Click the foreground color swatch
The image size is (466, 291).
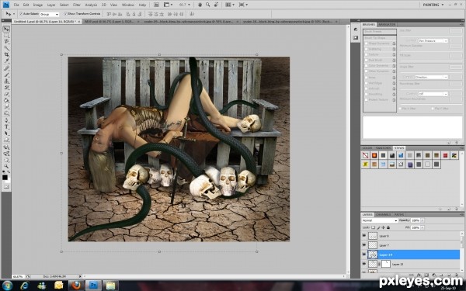point(5,177)
